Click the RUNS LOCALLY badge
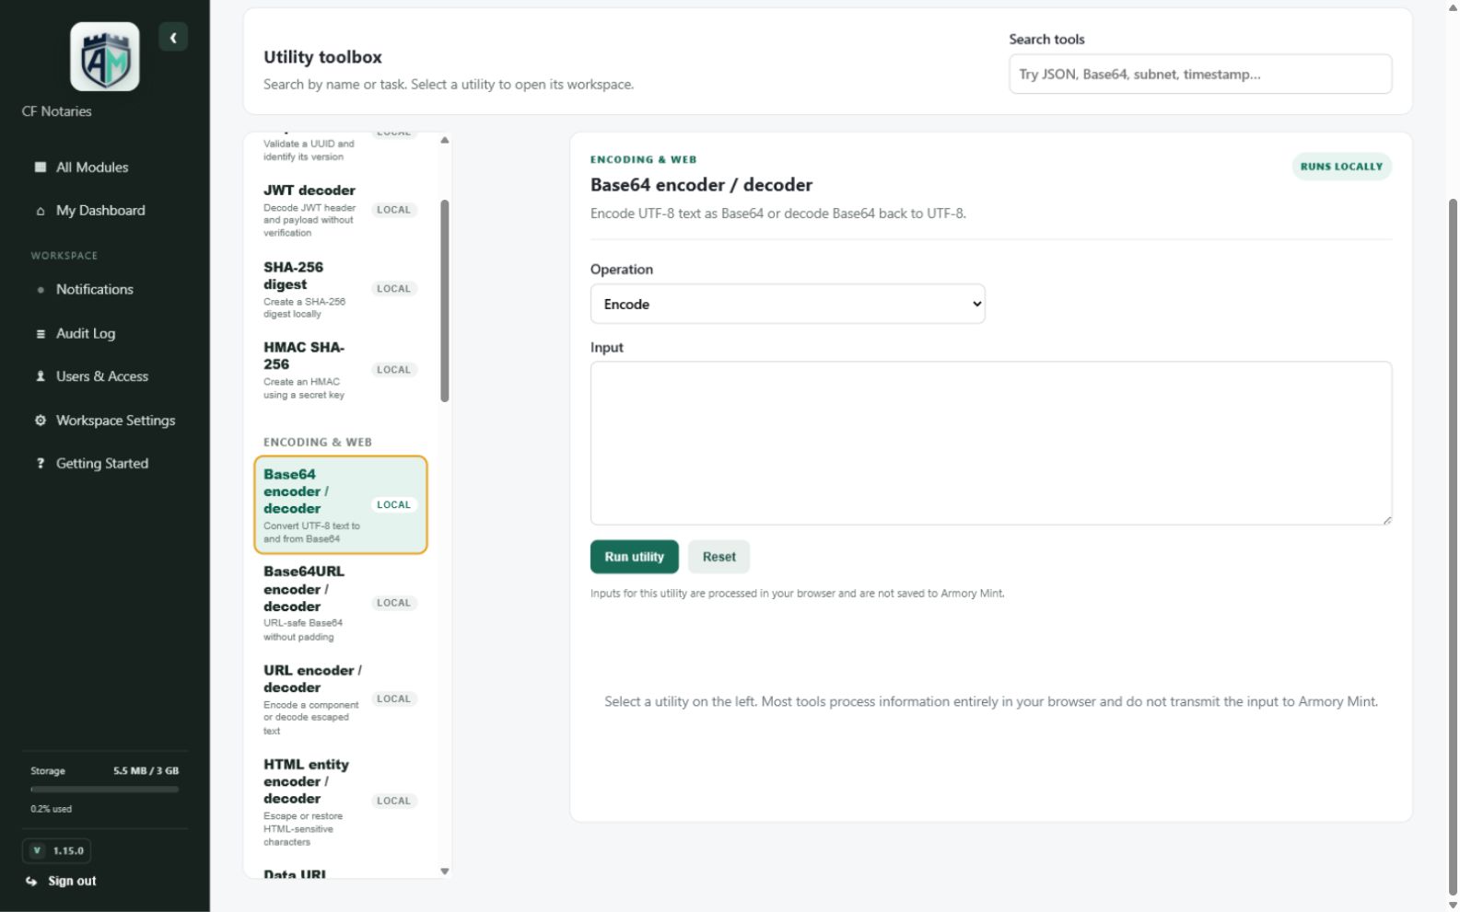 1341,167
